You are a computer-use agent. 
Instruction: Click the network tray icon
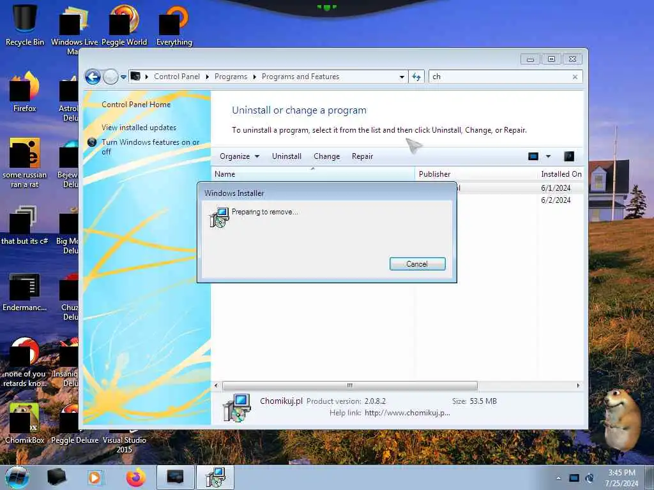tap(574, 478)
